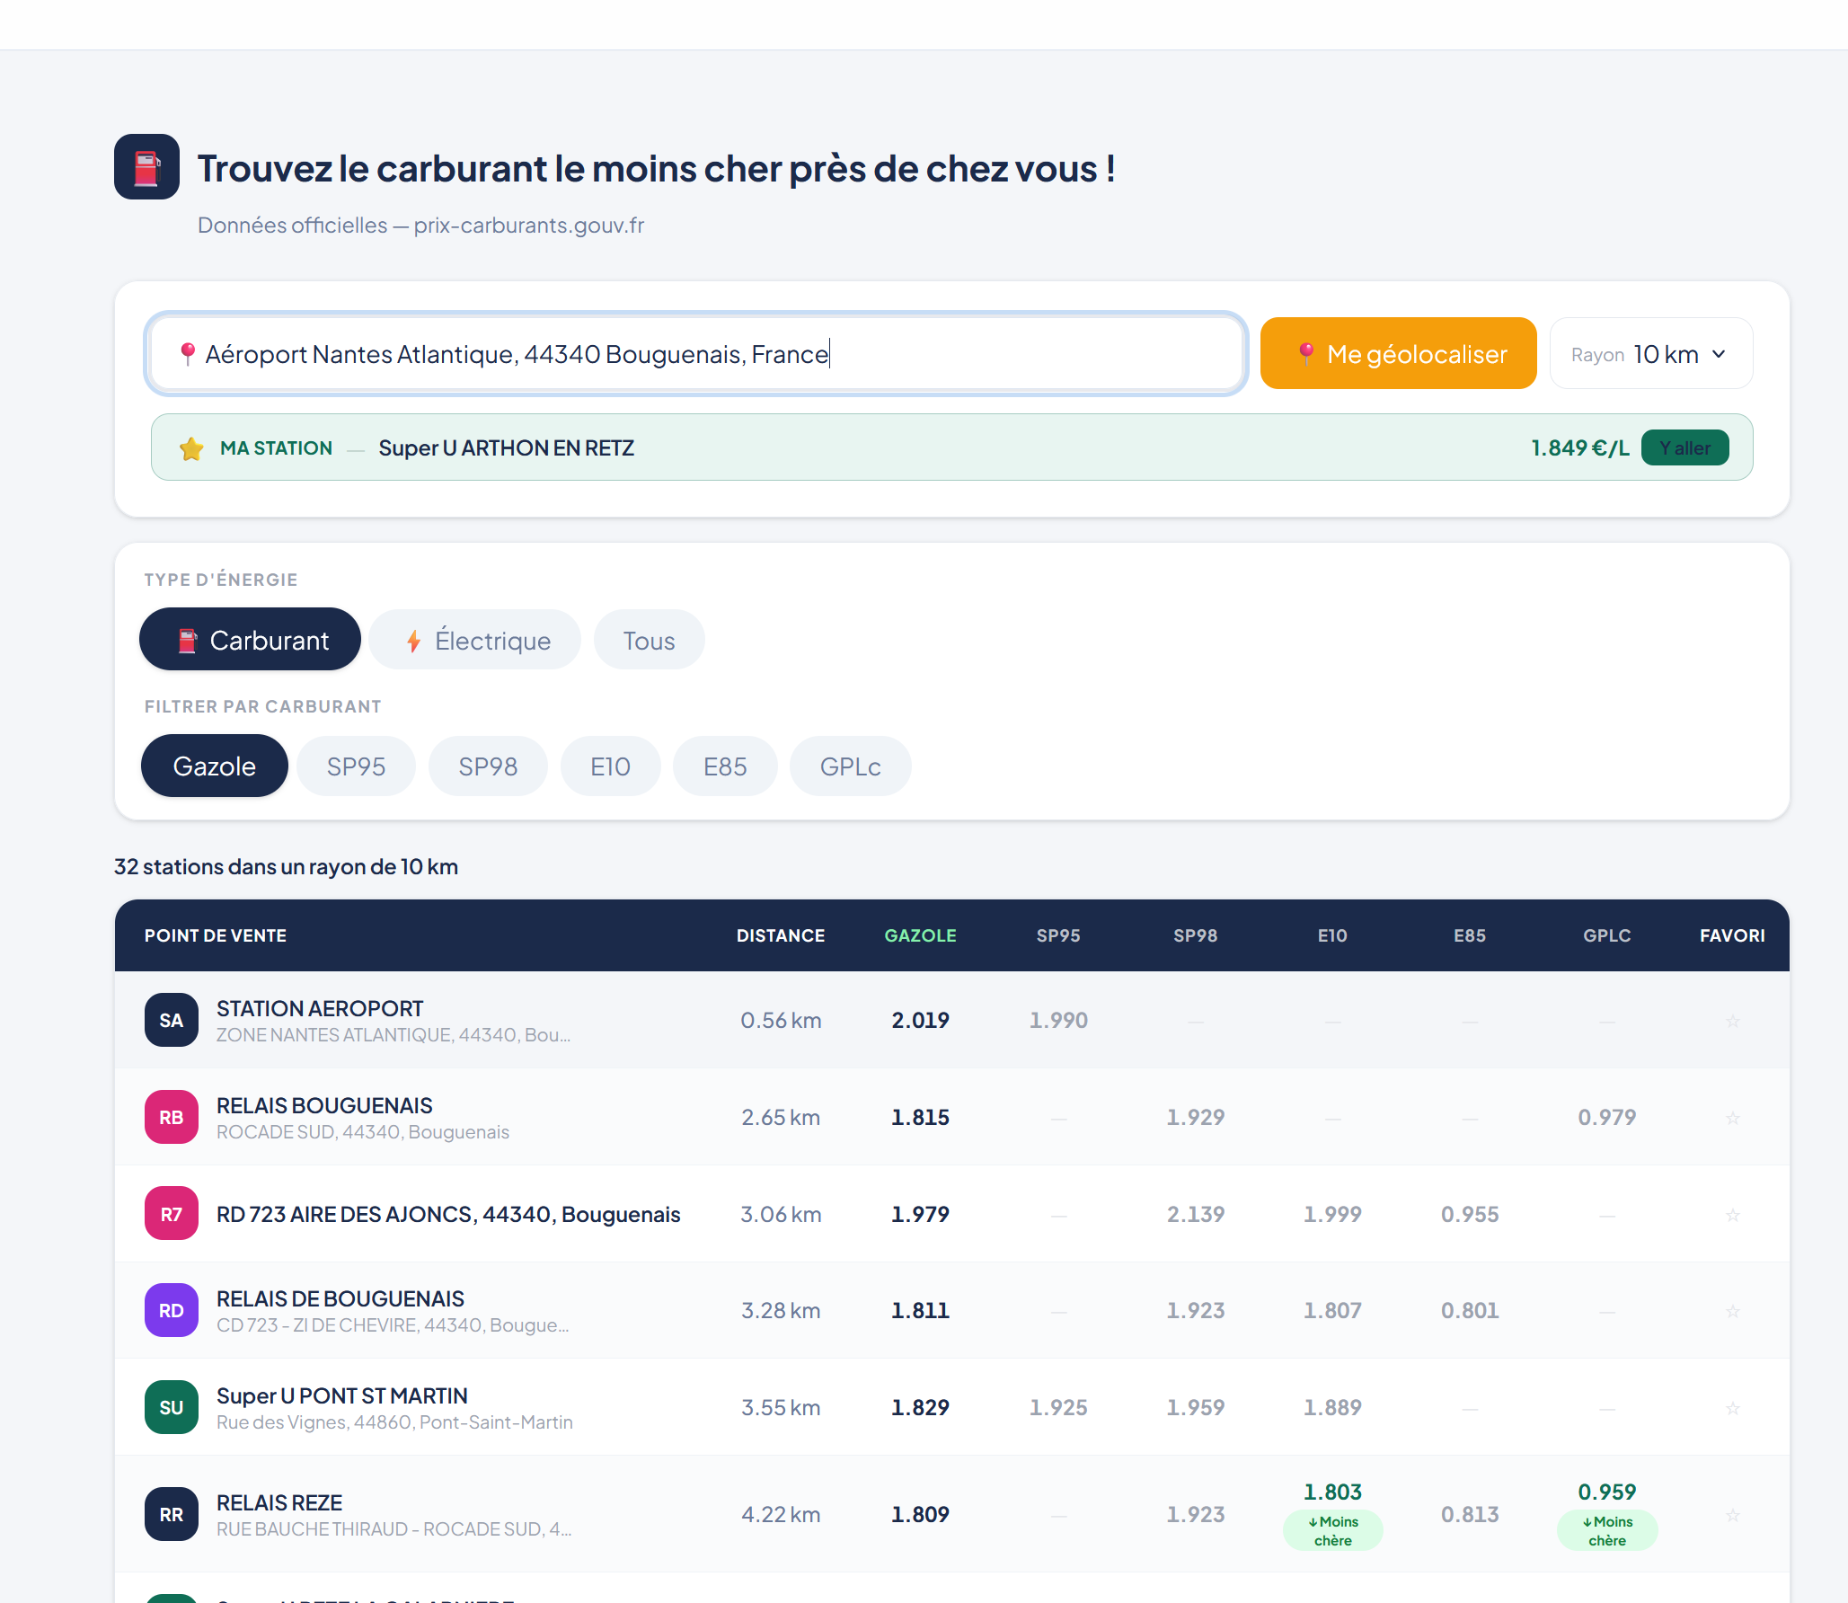1848x1603 pixels.
Task: Click the fuel pump logo icon
Action: [x=146, y=167]
